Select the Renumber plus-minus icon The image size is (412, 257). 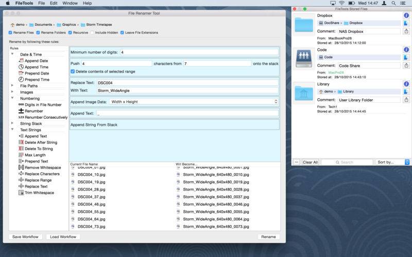coord(21,111)
